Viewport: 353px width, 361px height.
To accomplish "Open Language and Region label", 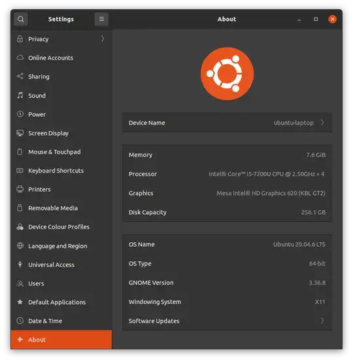I will pyautogui.click(x=58, y=246).
